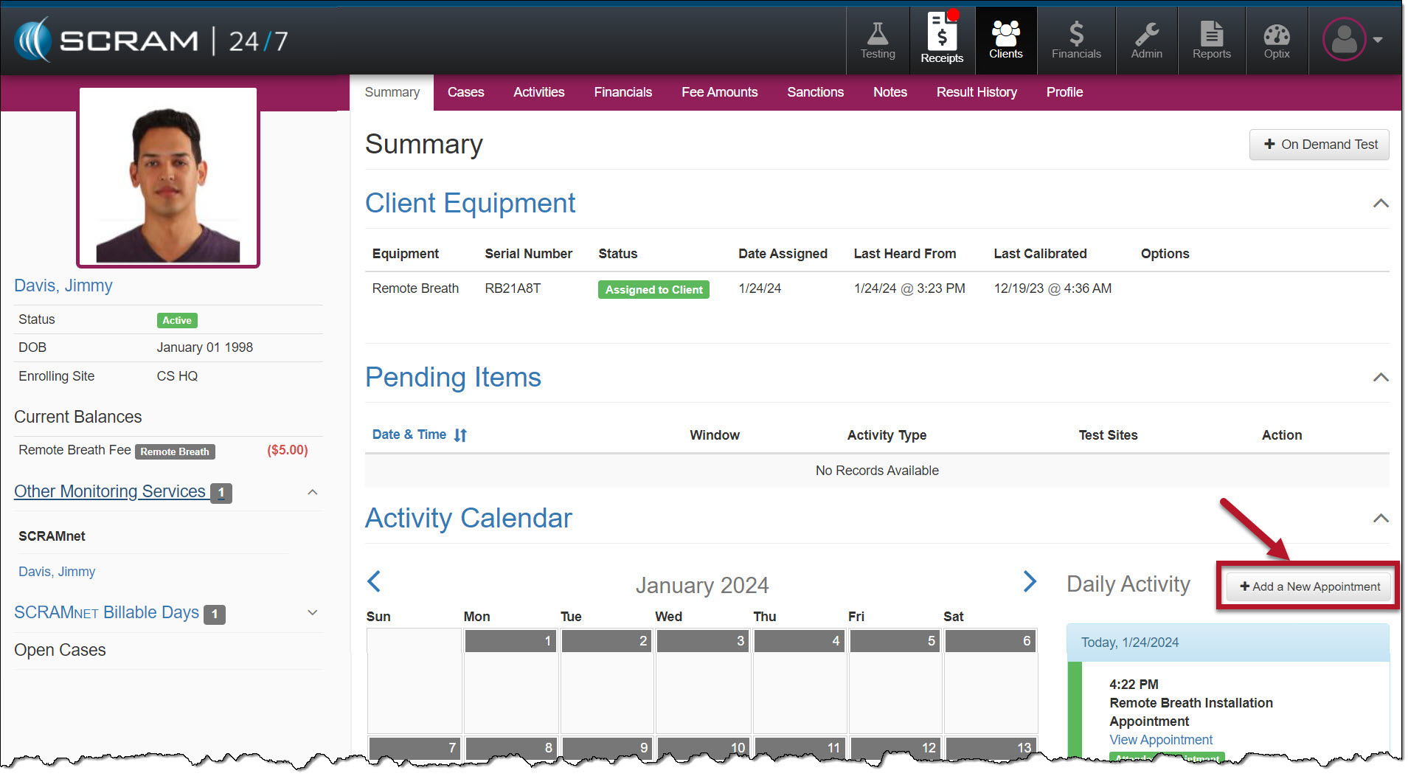The width and height of the screenshot is (1408, 779).
Task: Switch to the Cases tab
Action: [x=465, y=92]
